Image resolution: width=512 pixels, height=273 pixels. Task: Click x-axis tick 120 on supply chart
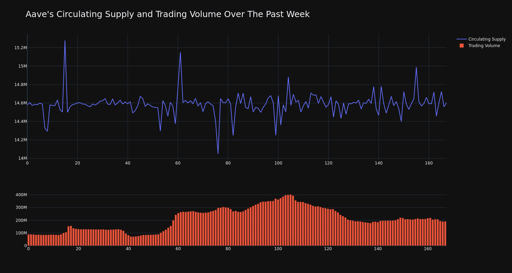328,163
